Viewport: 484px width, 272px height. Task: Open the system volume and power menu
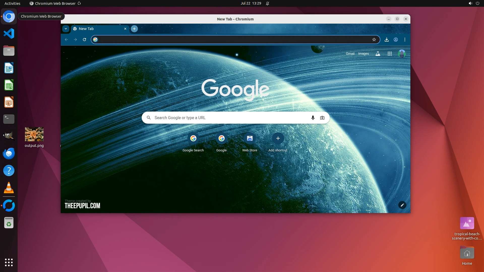click(x=474, y=3)
